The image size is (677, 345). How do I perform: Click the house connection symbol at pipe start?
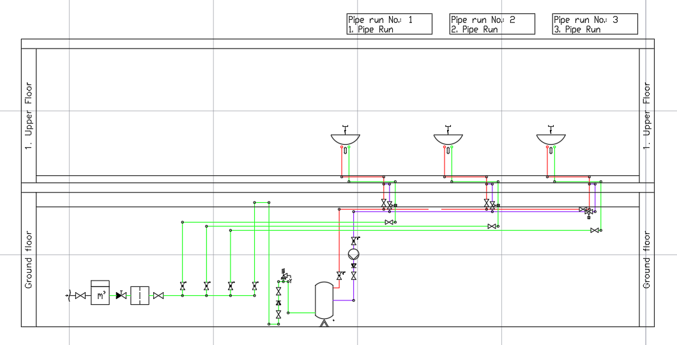(68, 295)
